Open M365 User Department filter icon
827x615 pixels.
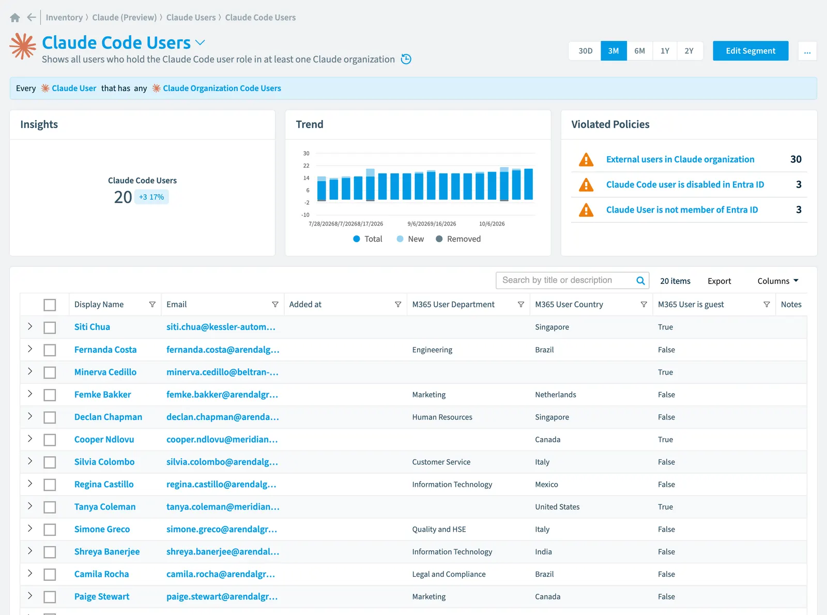pos(521,305)
